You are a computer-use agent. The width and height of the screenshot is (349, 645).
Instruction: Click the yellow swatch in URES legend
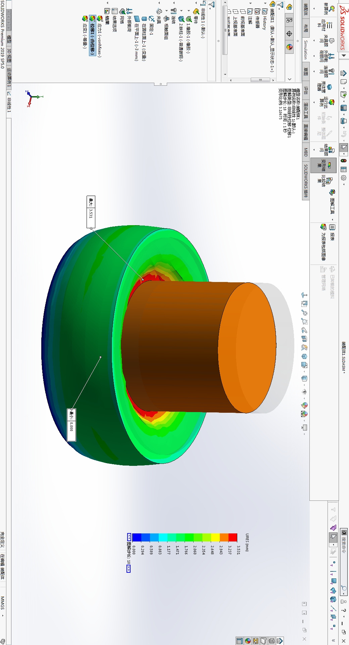click(215, 537)
